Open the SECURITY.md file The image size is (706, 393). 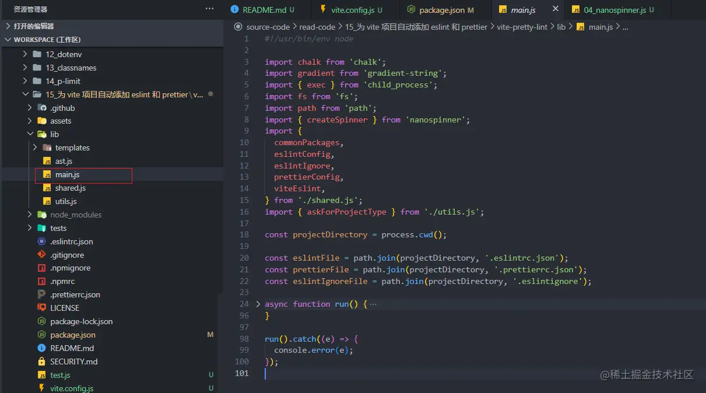coord(74,362)
